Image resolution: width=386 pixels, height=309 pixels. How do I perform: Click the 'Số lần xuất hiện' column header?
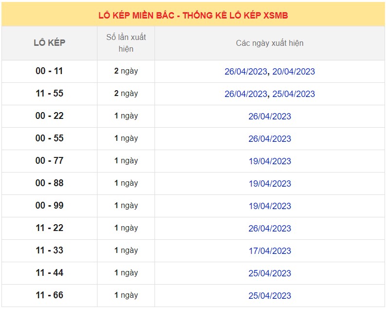(126, 43)
